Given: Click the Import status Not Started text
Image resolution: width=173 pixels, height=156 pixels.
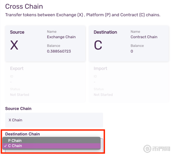Looking at the screenshot, I should tap(103, 95).
